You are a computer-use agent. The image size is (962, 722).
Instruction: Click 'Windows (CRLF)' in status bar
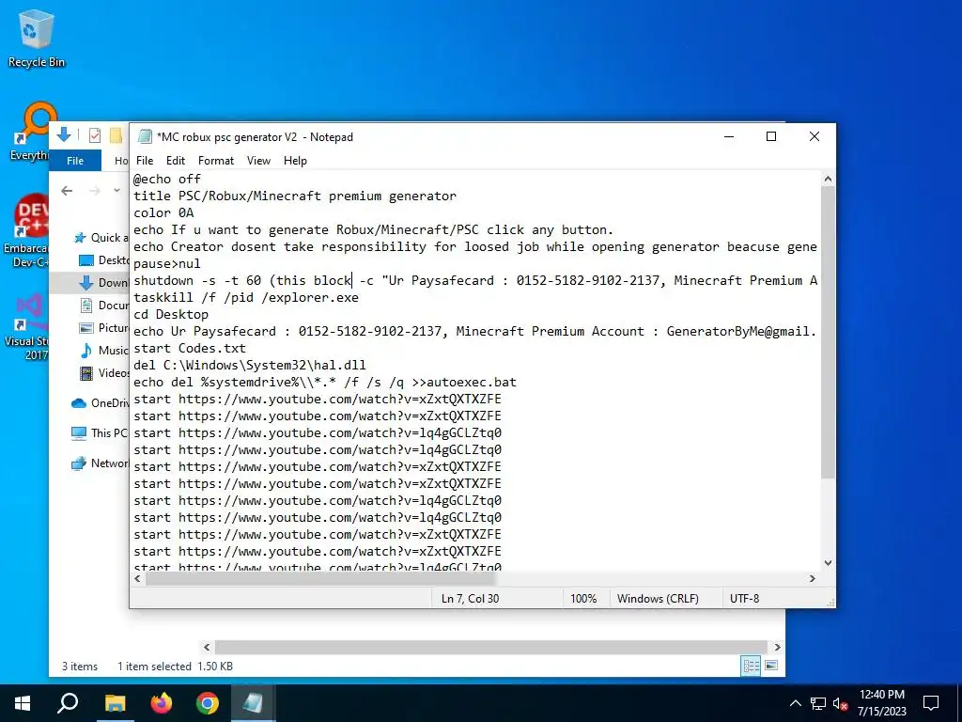pos(658,598)
